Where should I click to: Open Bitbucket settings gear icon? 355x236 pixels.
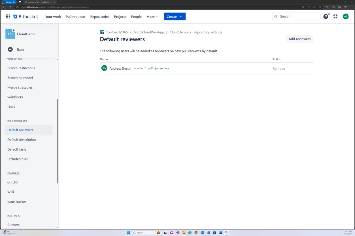click(335, 16)
